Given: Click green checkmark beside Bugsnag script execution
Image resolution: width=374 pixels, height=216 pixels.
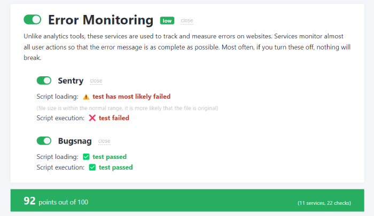Looking at the screenshot, I should pyautogui.click(x=92, y=167).
